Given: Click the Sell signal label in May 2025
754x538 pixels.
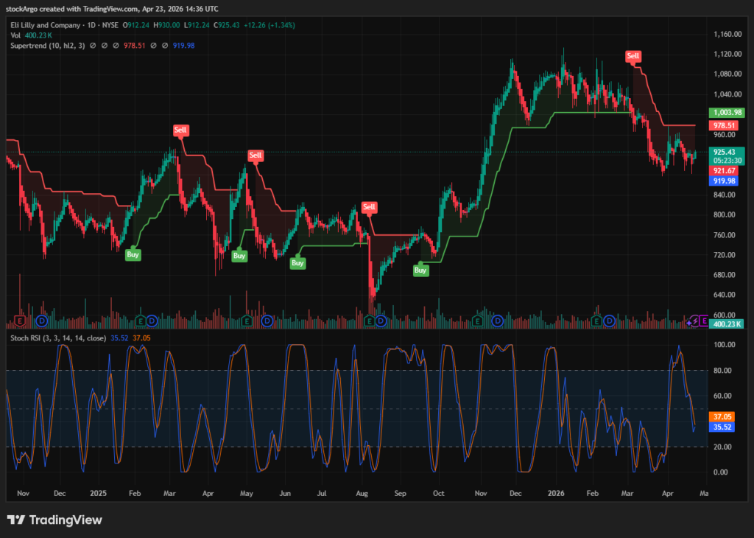Looking at the screenshot, I should pyautogui.click(x=256, y=155).
